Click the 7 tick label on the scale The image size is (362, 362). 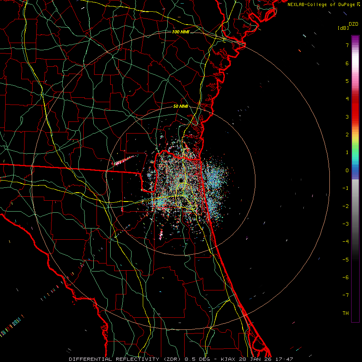point(347,45)
